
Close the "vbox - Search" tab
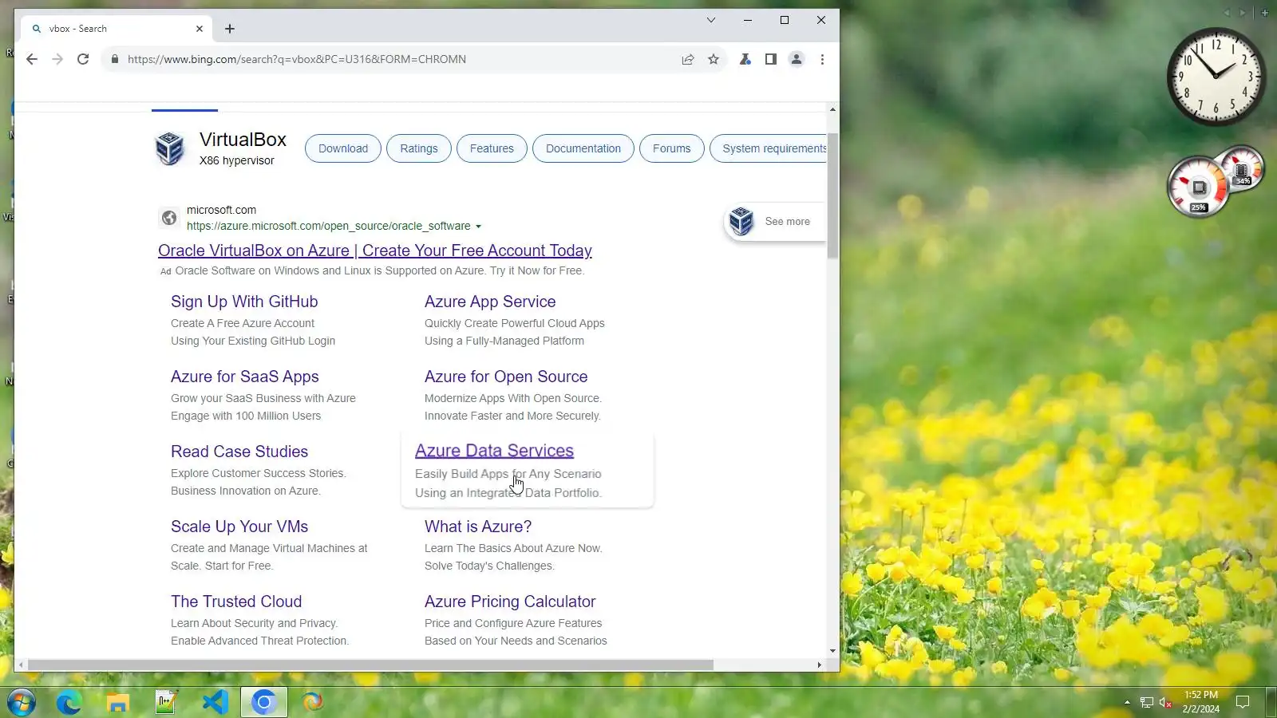(x=200, y=29)
